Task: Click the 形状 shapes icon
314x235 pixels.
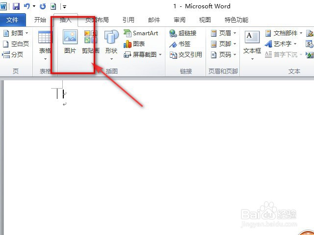Action: (111, 37)
